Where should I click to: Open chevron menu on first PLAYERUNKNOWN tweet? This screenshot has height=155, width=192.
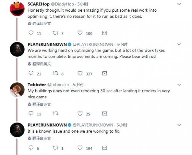[x=179, y=44]
